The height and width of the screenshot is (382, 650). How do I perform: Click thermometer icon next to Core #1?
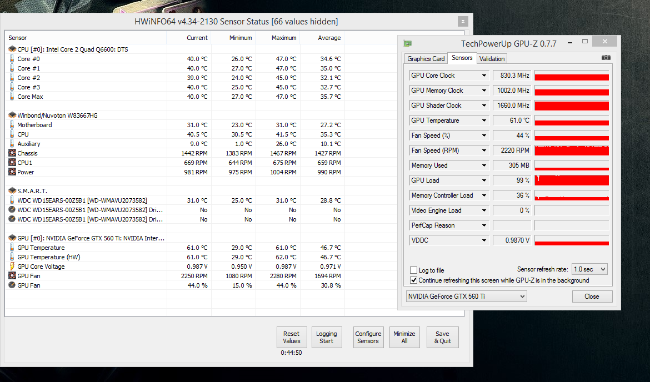pyautogui.click(x=12, y=68)
